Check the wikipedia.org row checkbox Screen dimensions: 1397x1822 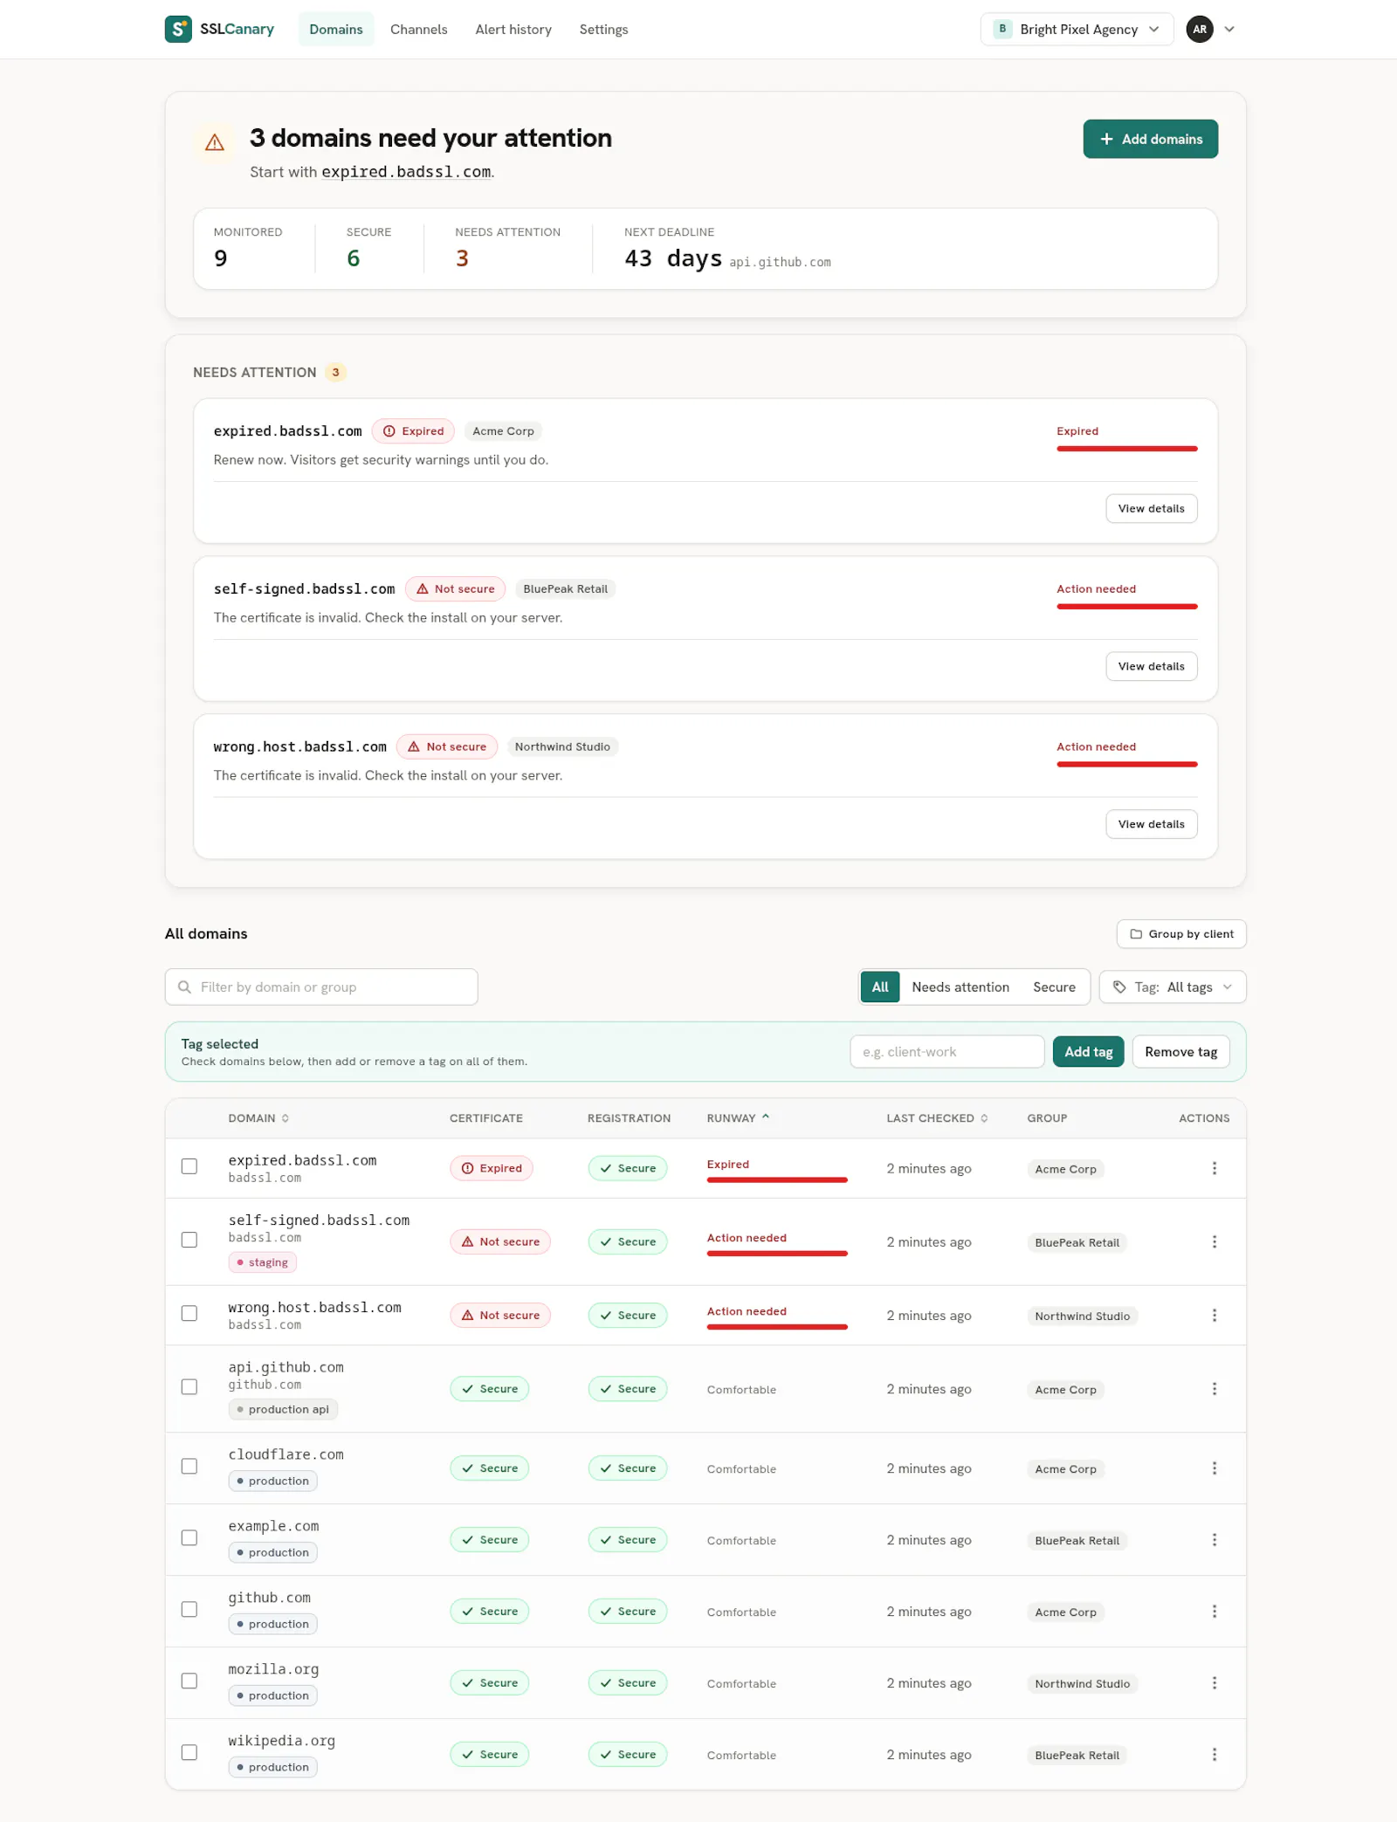(x=189, y=1752)
